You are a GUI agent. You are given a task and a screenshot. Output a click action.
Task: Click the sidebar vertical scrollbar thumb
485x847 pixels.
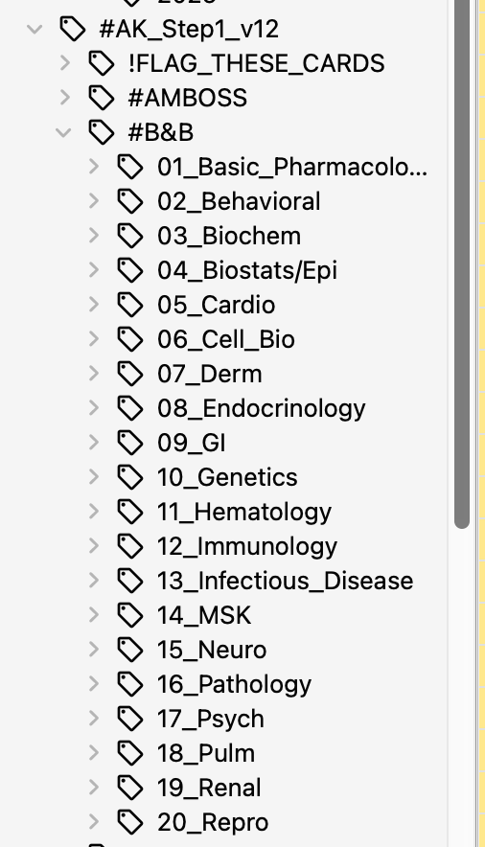click(462, 264)
